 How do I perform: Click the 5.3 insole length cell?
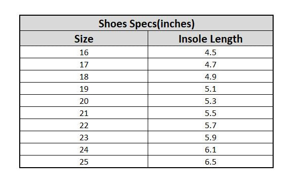(x=210, y=101)
